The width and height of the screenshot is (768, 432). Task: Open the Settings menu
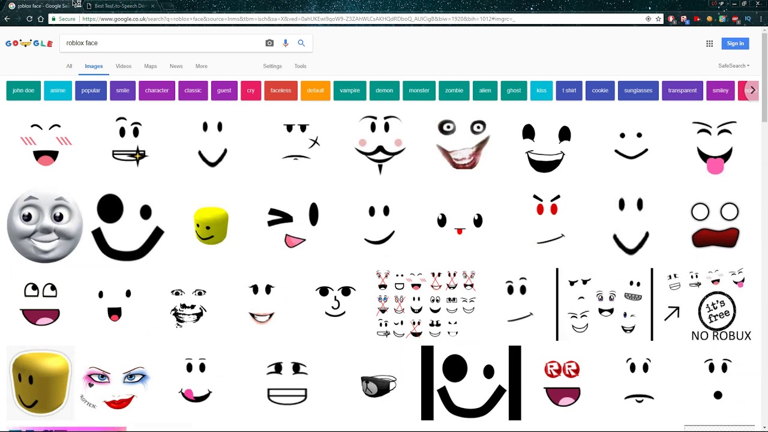[272, 66]
